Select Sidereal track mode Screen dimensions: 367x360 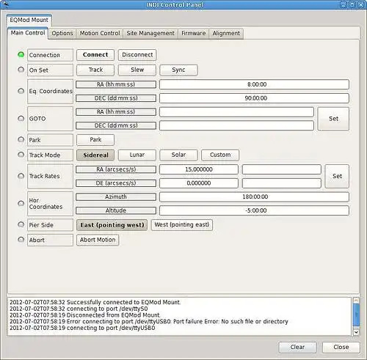point(95,155)
